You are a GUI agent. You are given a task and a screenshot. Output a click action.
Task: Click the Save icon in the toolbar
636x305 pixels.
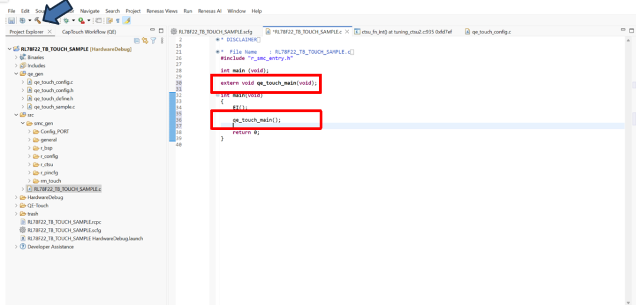click(11, 21)
